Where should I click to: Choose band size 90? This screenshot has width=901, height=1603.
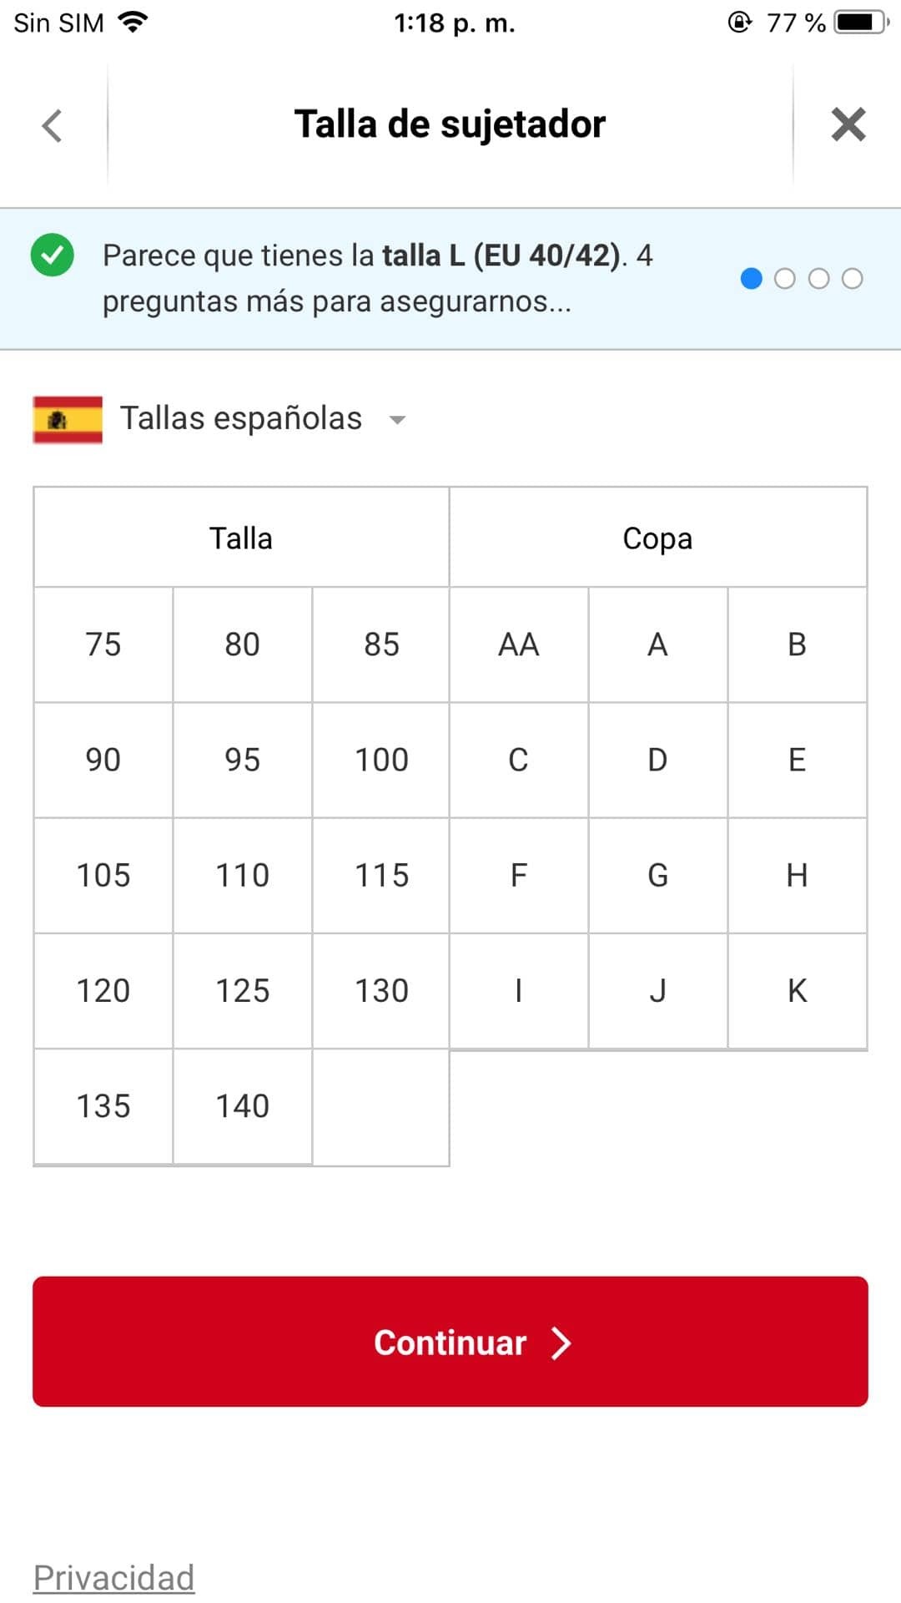(103, 760)
